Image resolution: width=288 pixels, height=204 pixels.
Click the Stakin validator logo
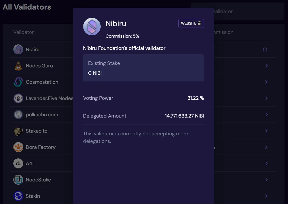[x=18, y=196]
